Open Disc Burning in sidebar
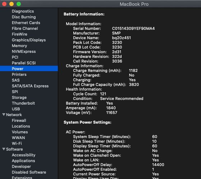The width and height of the screenshot is (201, 179). [24, 17]
